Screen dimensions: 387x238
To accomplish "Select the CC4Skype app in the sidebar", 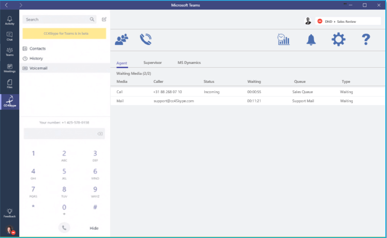I will pos(9,101).
